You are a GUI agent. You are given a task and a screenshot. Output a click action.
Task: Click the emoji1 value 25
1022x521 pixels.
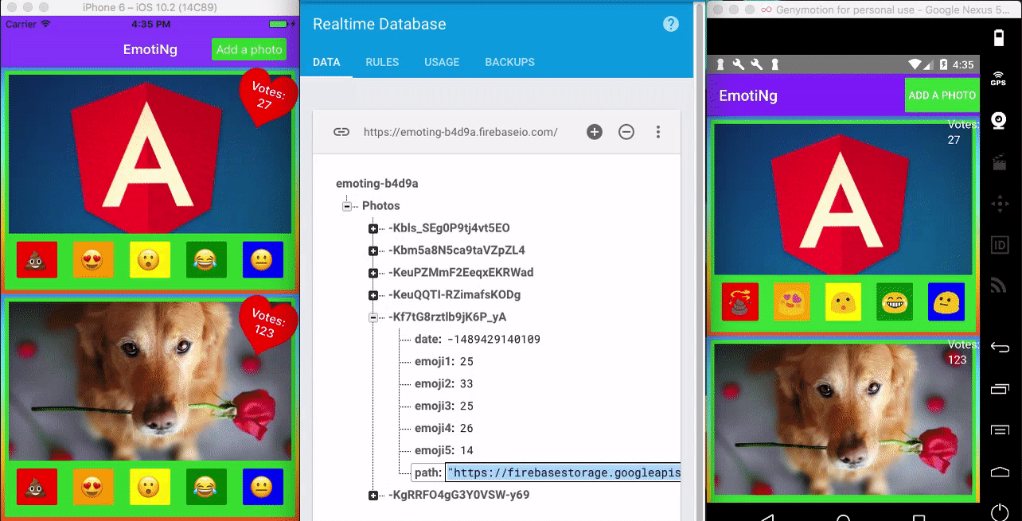pos(466,362)
